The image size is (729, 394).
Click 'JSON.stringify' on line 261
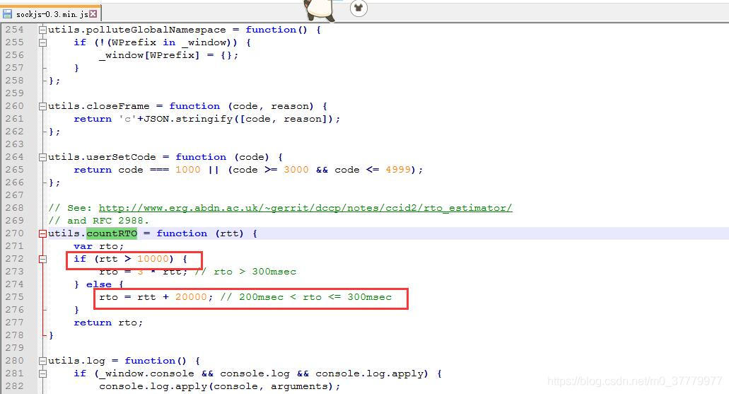point(188,119)
